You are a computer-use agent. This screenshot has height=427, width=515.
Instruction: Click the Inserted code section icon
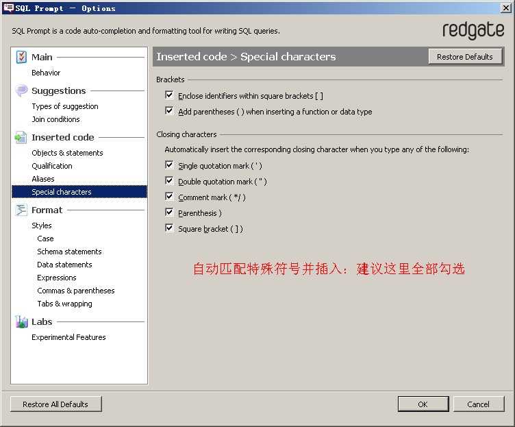click(x=21, y=137)
